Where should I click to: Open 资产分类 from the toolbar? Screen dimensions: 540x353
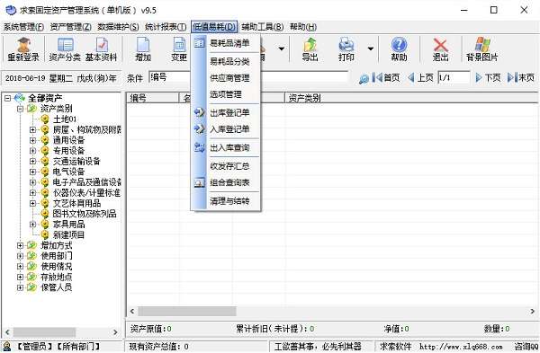(x=65, y=49)
